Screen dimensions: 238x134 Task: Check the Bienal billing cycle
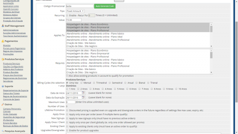coord(136,83)
